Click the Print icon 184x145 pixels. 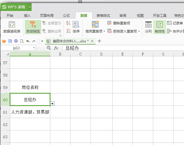click(x=16, y=41)
